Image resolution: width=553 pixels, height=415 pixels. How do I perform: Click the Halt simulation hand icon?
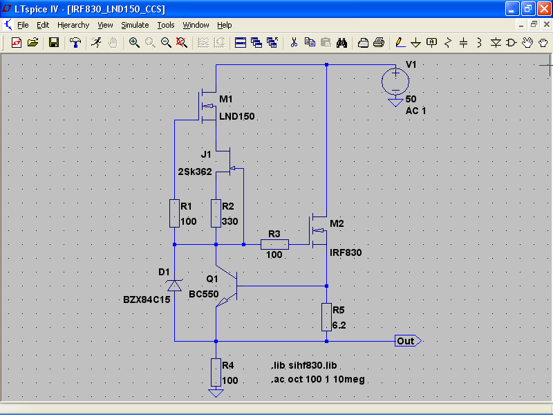(x=113, y=43)
